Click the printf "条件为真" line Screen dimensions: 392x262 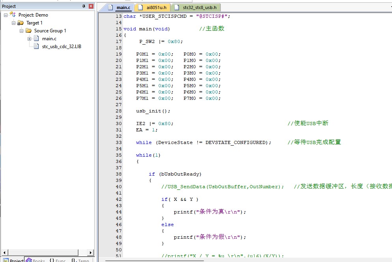point(210,212)
